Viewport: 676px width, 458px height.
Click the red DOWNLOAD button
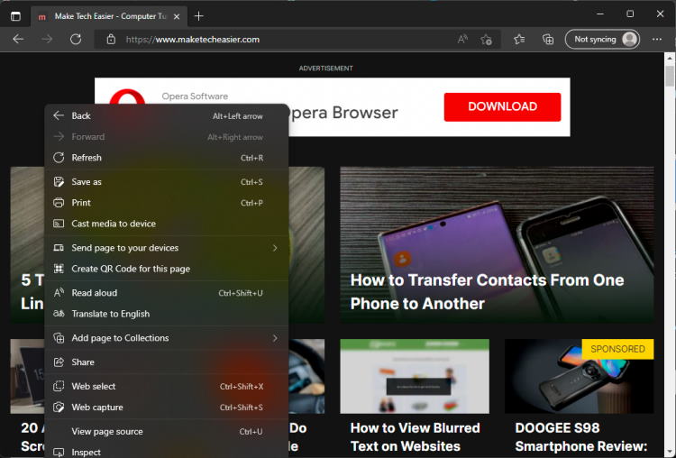click(x=502, y=106)
